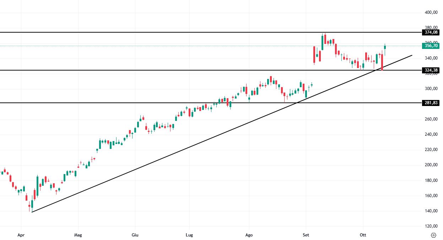Viewport: 443px width, 240px height.
Task: Select the Giu marker on time axis
Action: coord(135,235)
